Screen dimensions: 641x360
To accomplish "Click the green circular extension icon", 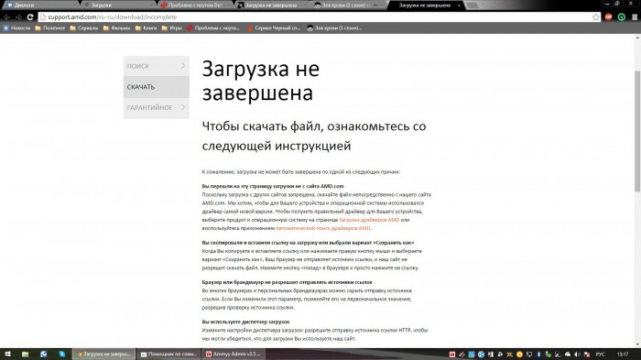I will pyautogui.click(x=622, y=17).
